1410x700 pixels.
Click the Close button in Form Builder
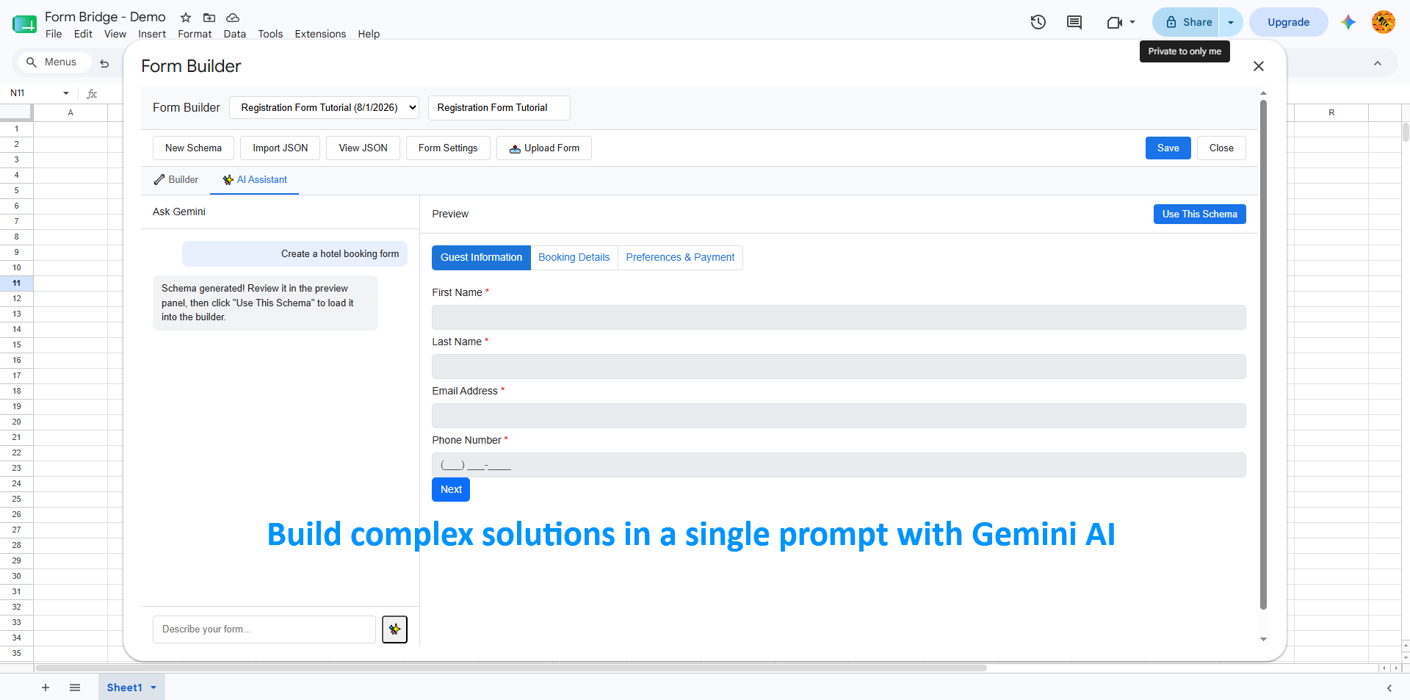pyautogui.click(x=1221, y=148)
